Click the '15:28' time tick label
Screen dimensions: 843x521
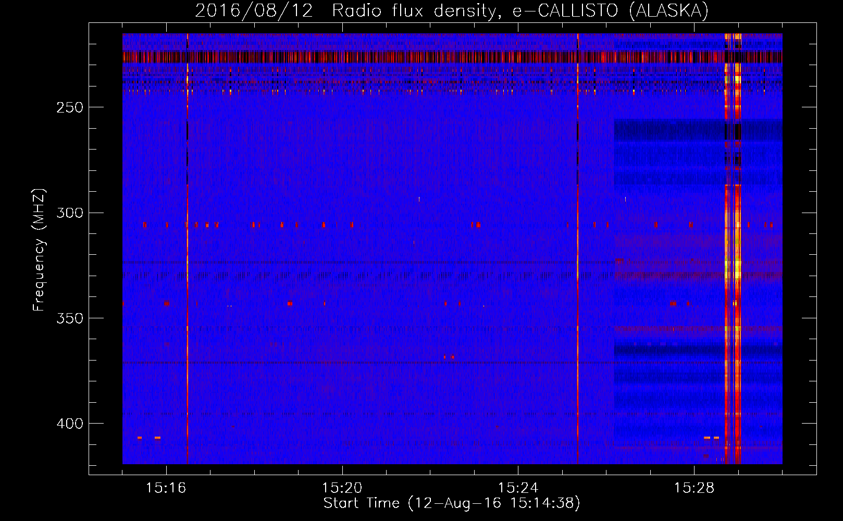tap(695, 488)
